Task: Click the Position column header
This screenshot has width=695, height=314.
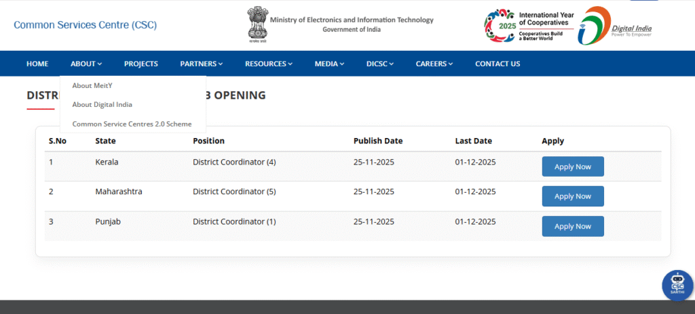Action: (x=208, y=141)
